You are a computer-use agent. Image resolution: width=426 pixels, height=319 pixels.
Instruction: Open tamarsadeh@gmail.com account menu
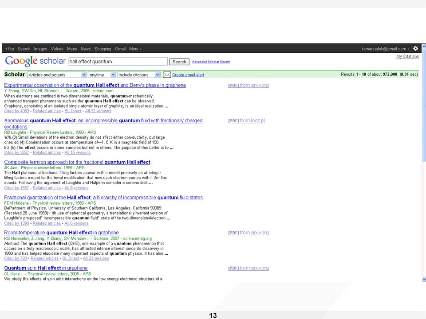(385, 49)
